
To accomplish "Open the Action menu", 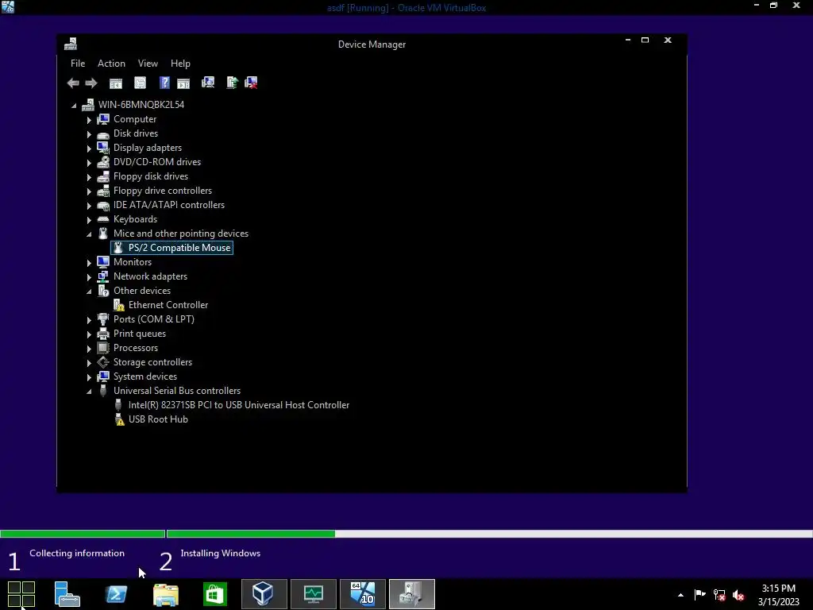I will (x=111, y=64).
